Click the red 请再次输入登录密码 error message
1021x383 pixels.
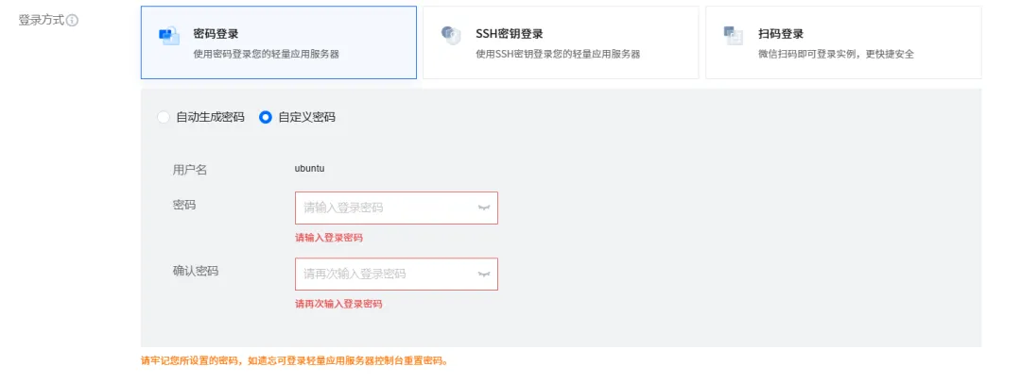point(338,304)
